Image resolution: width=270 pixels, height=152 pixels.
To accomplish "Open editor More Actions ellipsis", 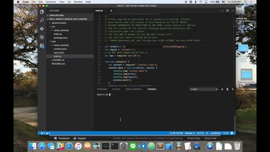I will coord(232,11).
